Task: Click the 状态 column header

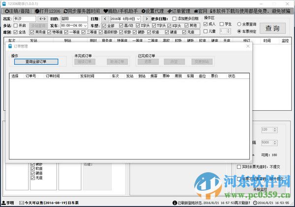Action: (x=232, y=76)
